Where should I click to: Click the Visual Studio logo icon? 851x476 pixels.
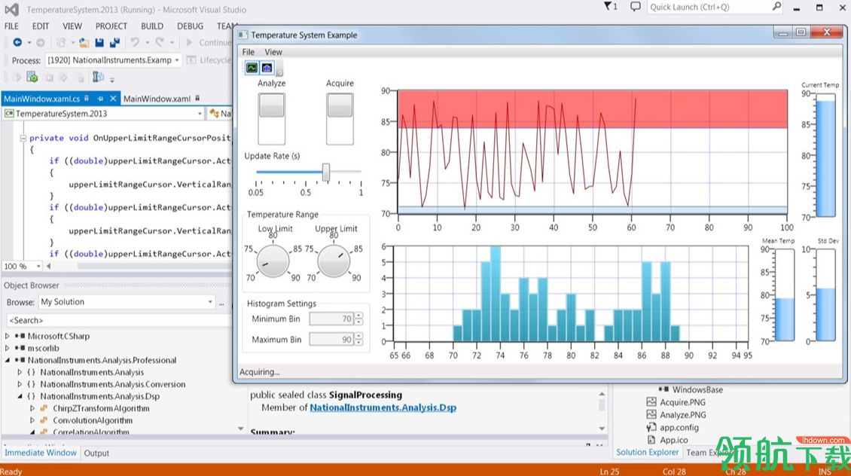coord(11,9)
